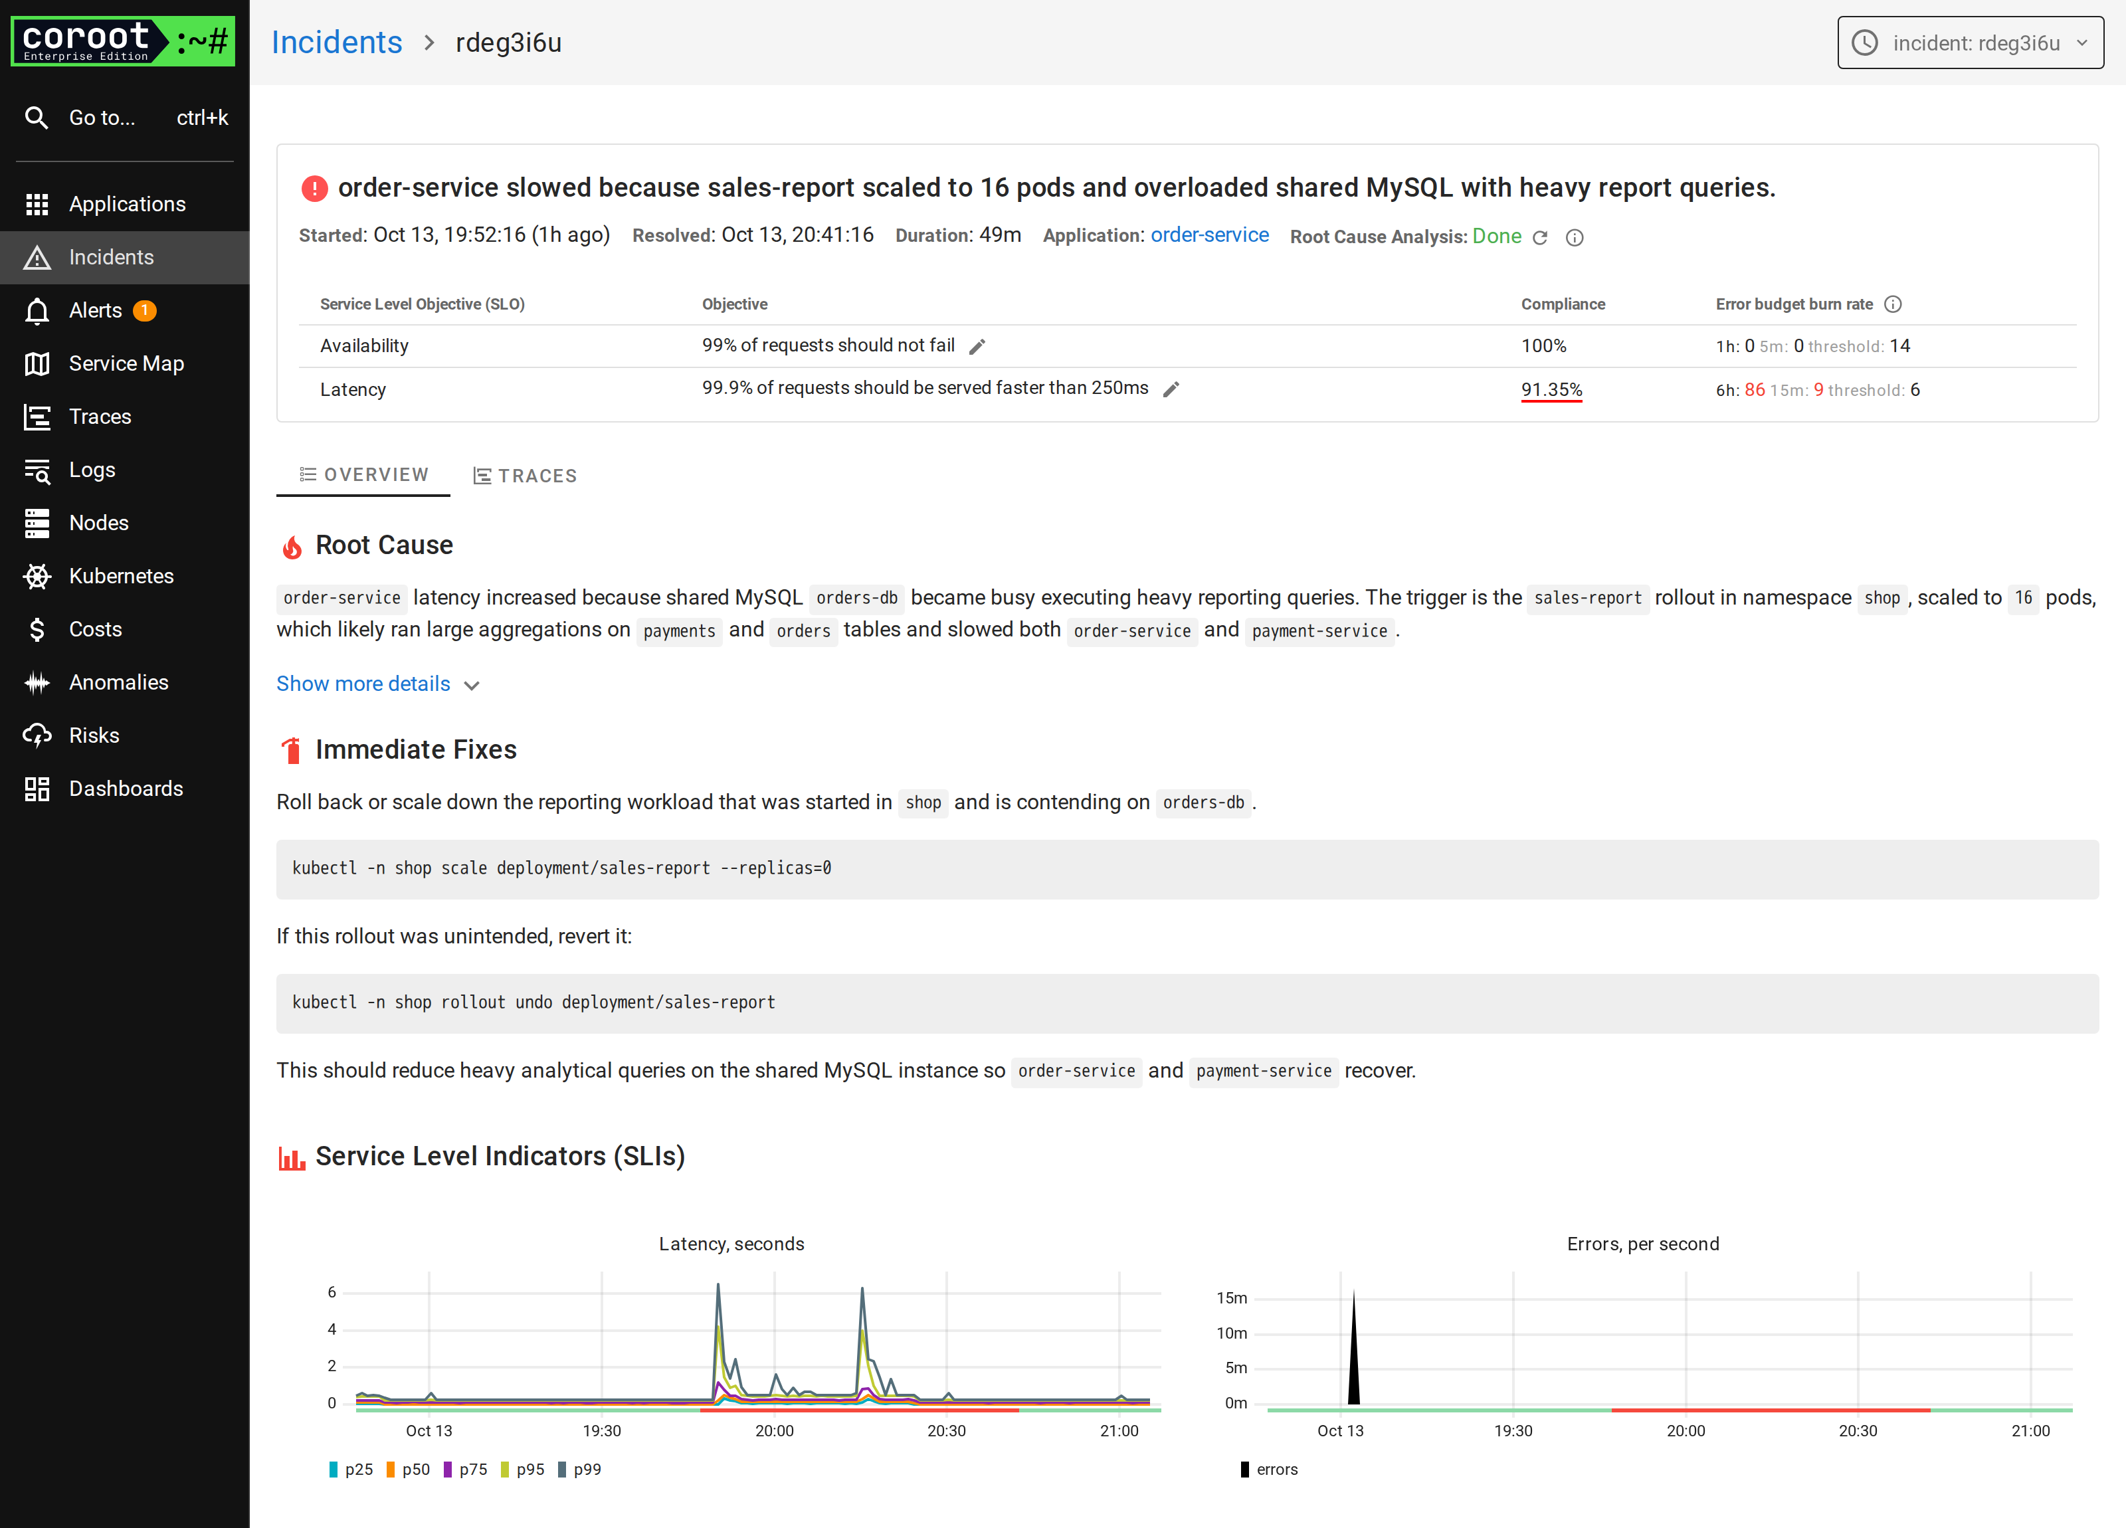Switch to the Traces tab
The width and height of the screenshot is (2126, 1528).
tap(525, 475)
